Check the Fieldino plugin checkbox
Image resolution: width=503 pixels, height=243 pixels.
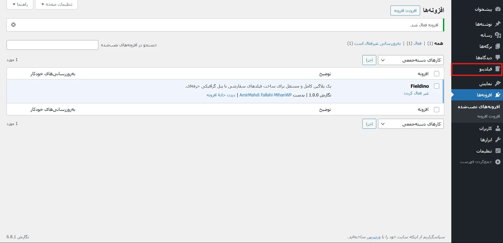(437, 86)
